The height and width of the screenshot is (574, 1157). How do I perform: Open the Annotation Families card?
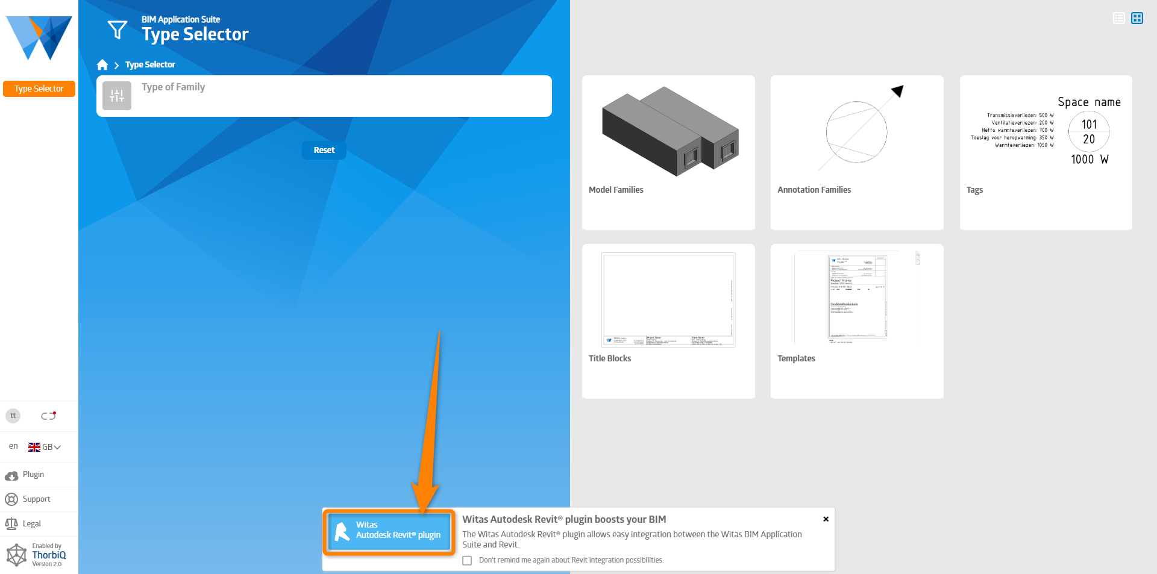857,152
